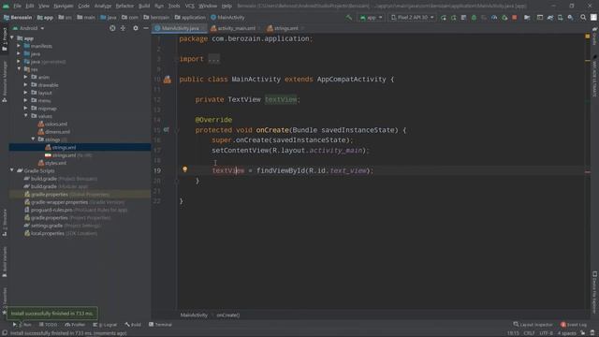Open the Profiler tool window button
599x337 pixels.
click(x=75, y=325)
